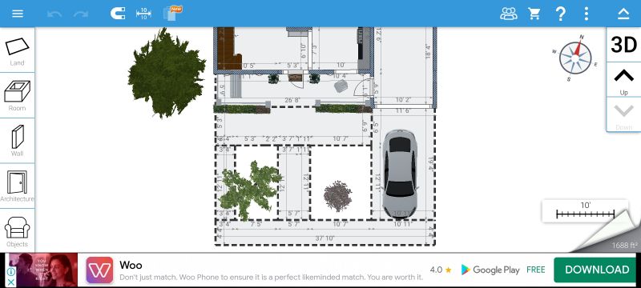This screenshot has height=288, width=641.
Task: Open the help question mark
Action: click(560, 14)
